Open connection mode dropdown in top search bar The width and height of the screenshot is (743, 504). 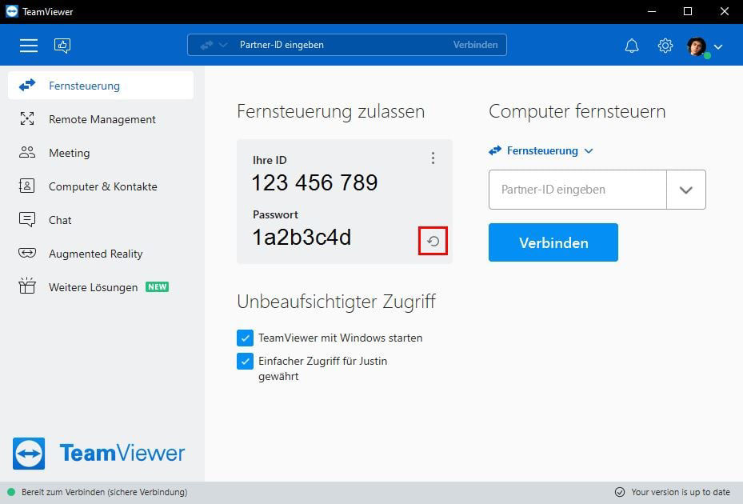click(x=214, y=45)
